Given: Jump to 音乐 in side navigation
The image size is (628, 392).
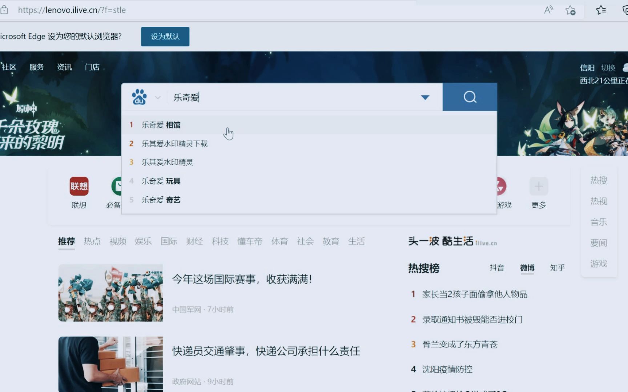Looking at the screenshot, I should pyautogui.click(x=599, y=222).
